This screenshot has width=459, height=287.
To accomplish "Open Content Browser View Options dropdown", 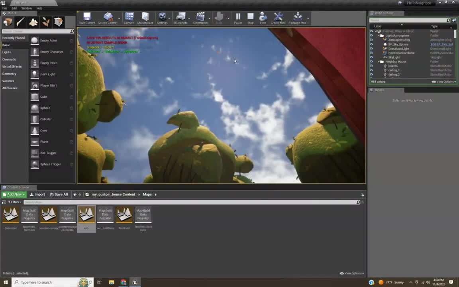I will tap(352, 273).
